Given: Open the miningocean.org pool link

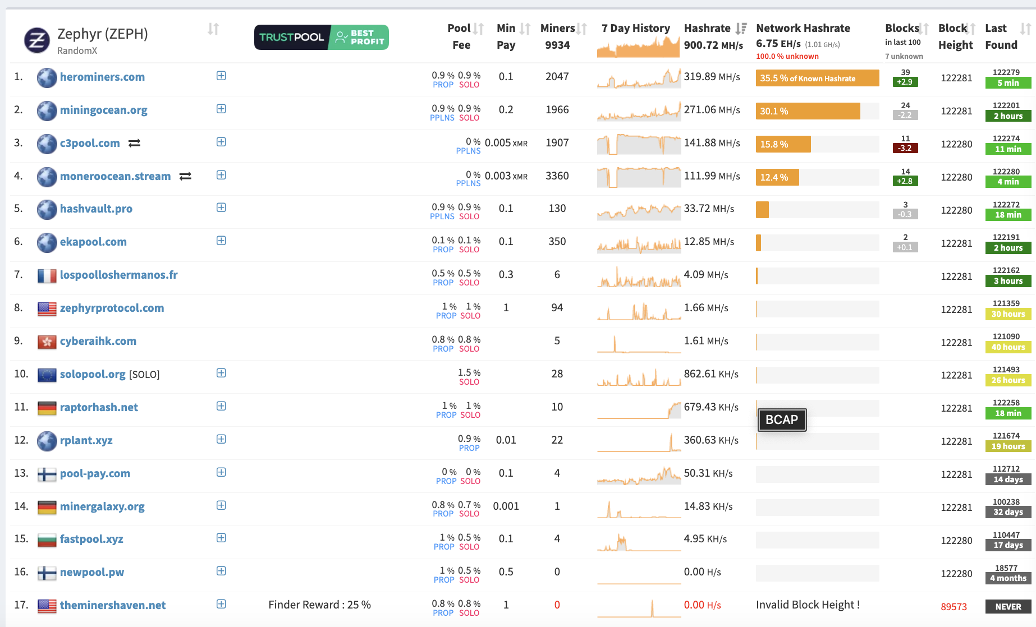Looking at the screenshot, I should click(x=104, y=110).
